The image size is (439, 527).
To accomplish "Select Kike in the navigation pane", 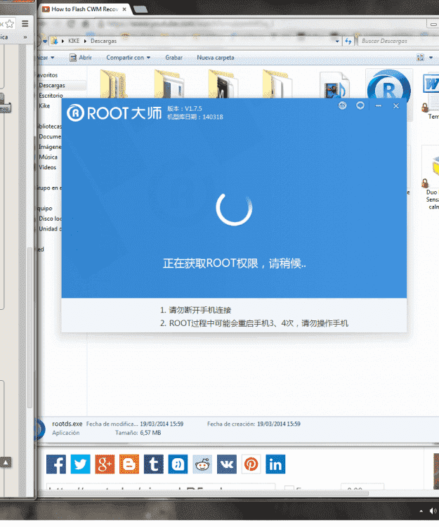I will coord(44,106).
